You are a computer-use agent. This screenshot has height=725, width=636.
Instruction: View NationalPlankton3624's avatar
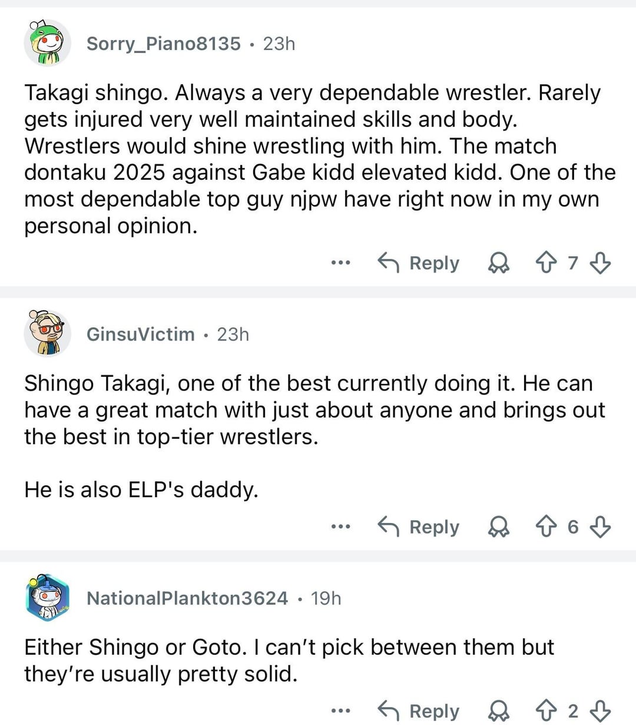click(48, 598)
